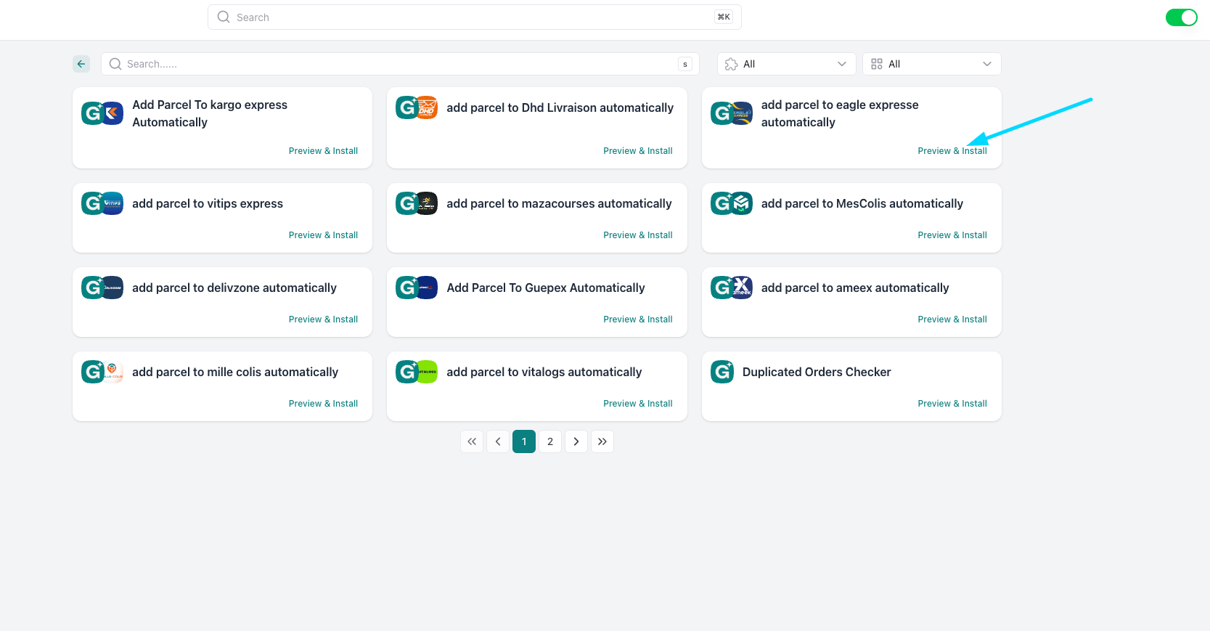Screen dimensions: 1210x631
Task: Click the vitalogs automation logo
Action: tap(417, 372)
